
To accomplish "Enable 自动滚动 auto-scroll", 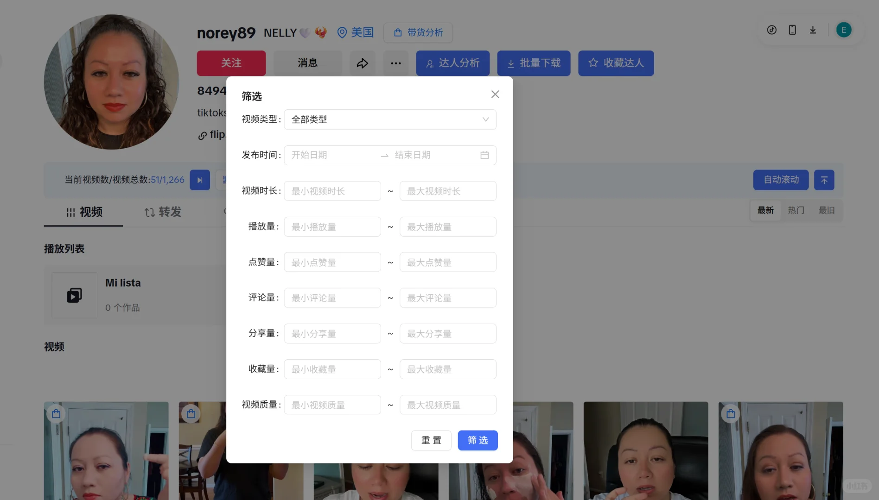I will click(781, 180).
